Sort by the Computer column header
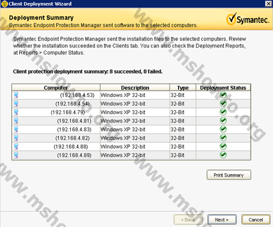 [x=56, y=87]
